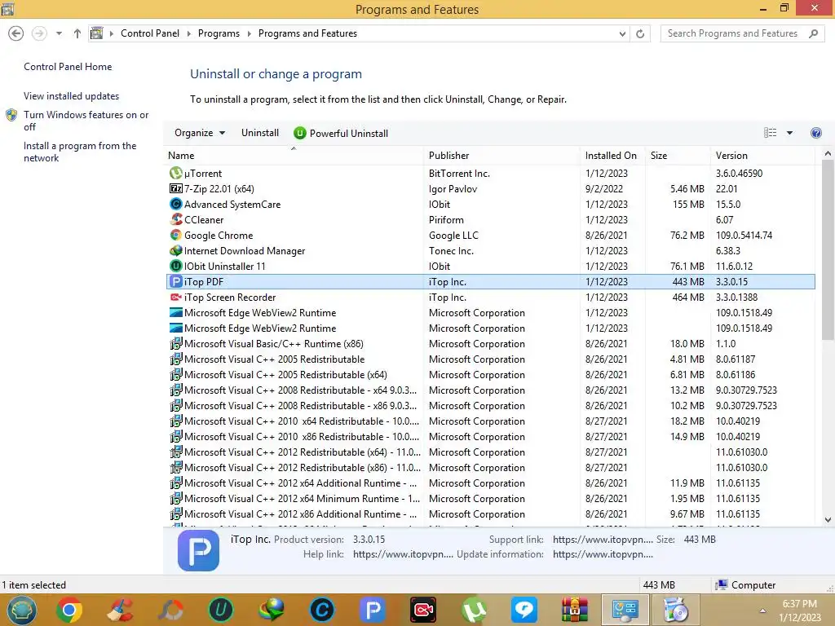Open CCleaner from the taskbar
This screenshot has width=835, height=626.
coord(120,610)
